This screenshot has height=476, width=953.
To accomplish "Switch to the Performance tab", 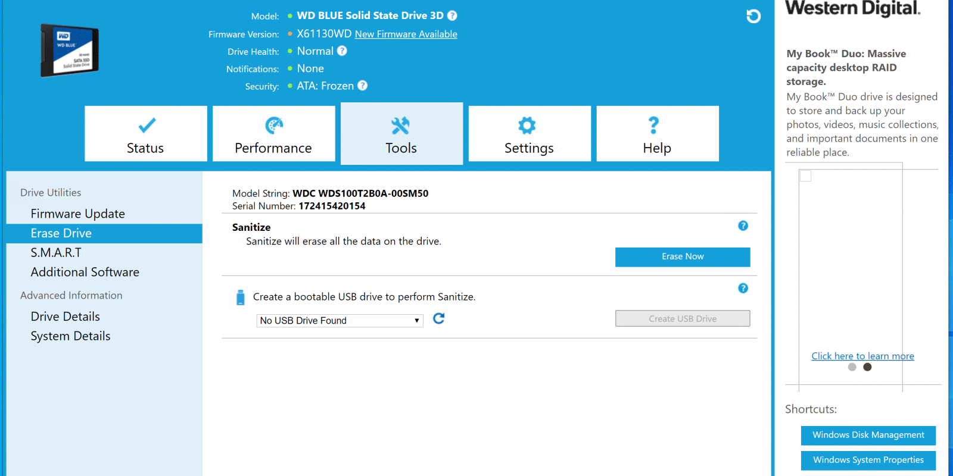I will coord(274,134).
